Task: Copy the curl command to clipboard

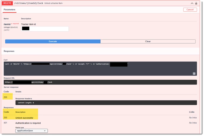Action: pyautogui.click(x=194, y=74)
